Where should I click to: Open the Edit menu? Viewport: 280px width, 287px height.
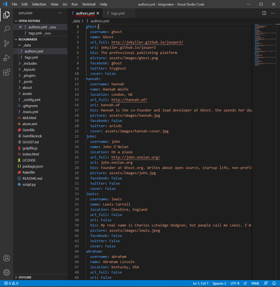(x=24, y=4)
